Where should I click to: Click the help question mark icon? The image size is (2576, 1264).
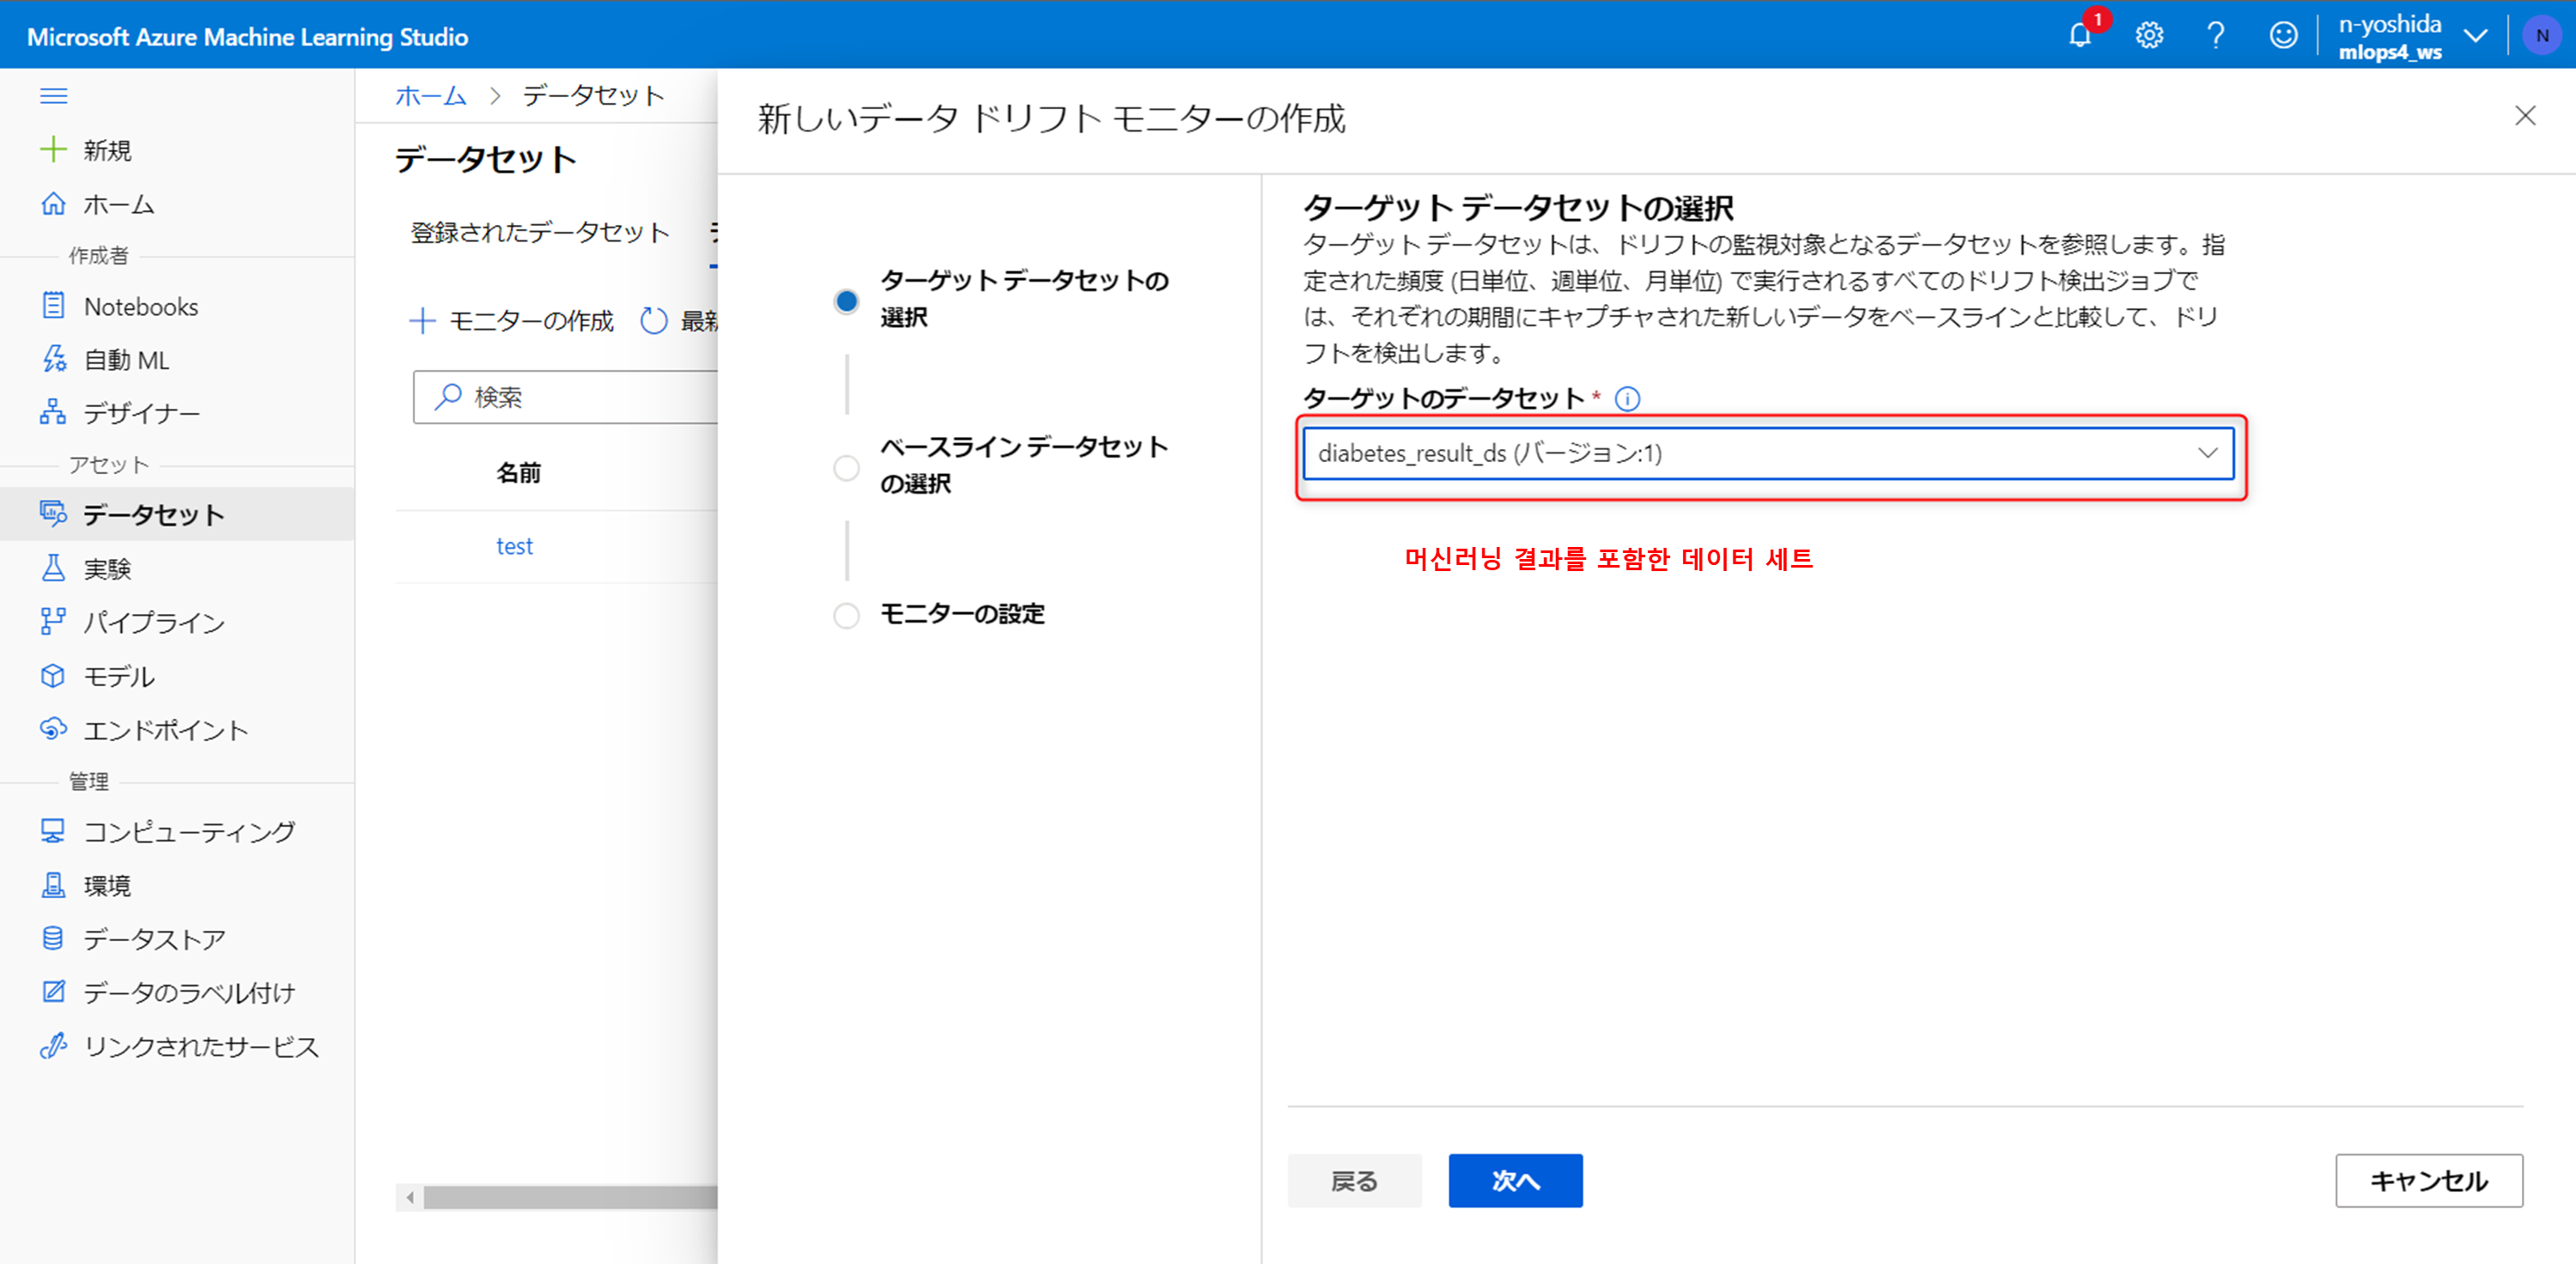(2215, 36)
